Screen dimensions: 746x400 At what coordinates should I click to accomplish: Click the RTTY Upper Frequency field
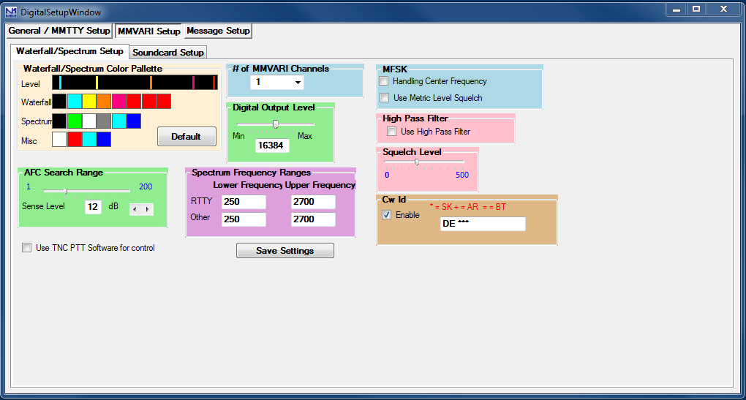coord(313,202)
